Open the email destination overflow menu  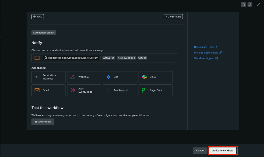coord(181,58)
